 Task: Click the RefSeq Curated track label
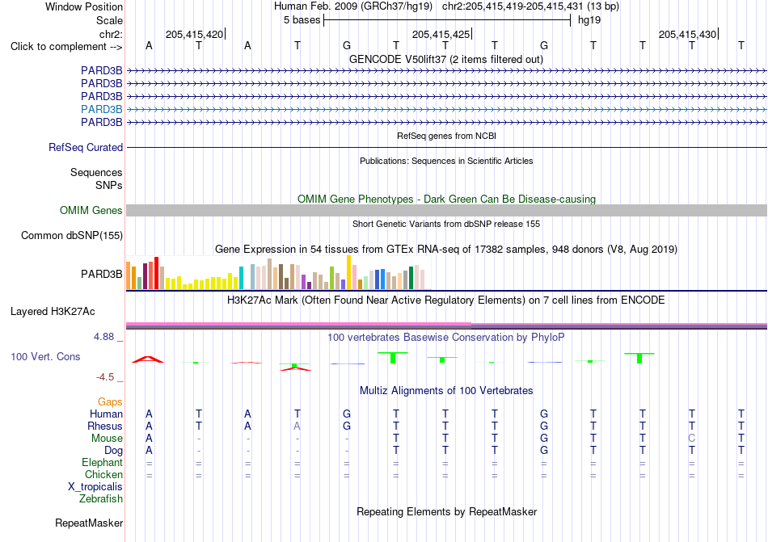(x=86, y=147)
